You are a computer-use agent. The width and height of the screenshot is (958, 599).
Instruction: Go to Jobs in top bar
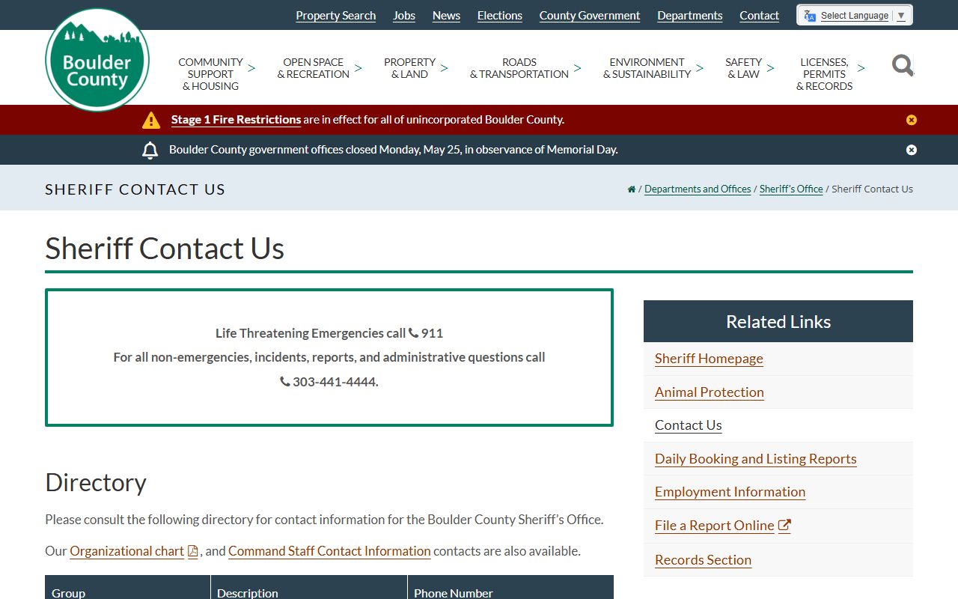(x=404, y=16)
